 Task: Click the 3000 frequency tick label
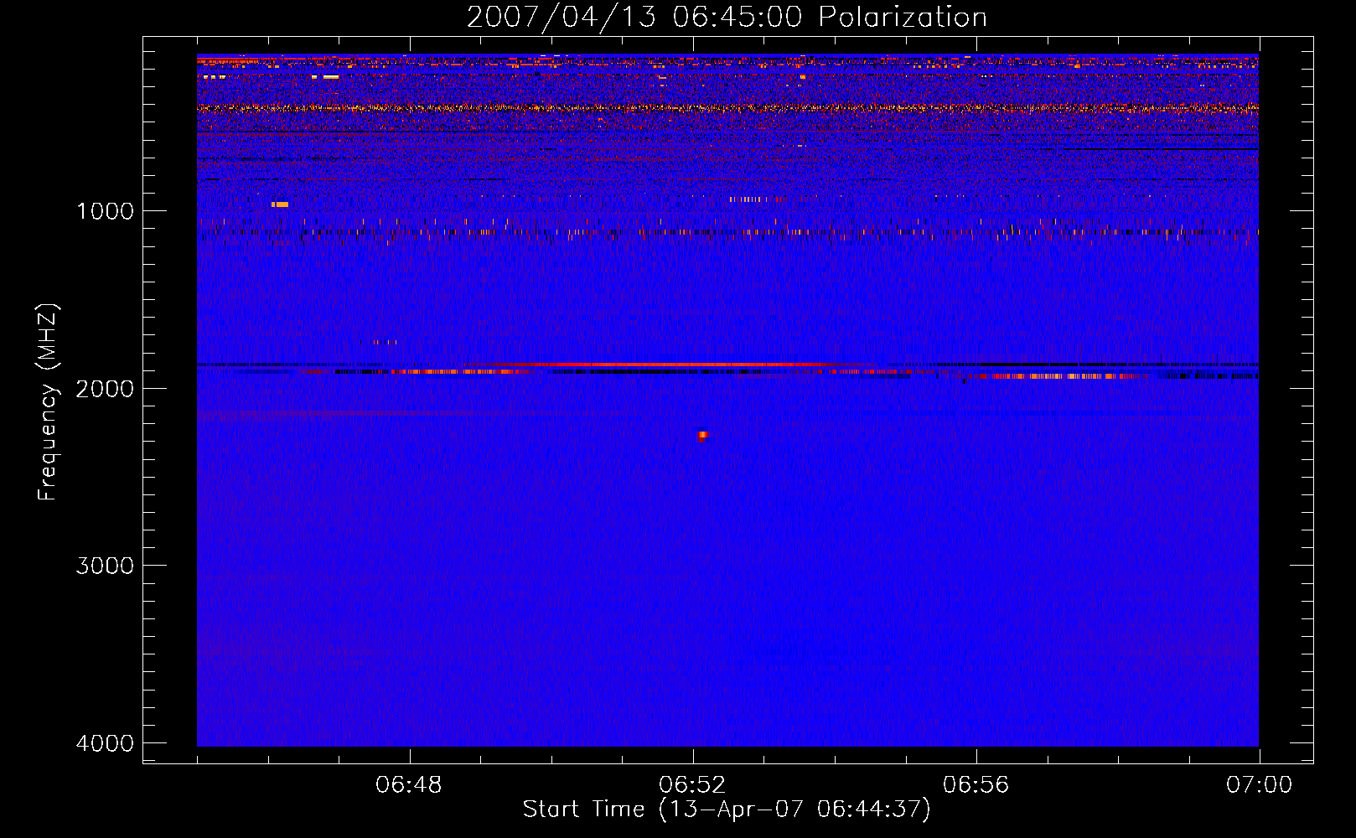pos(105,566)
